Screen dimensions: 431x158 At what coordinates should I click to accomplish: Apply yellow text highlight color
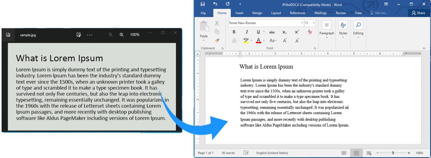pyautogui.click(x=246, y=40)
